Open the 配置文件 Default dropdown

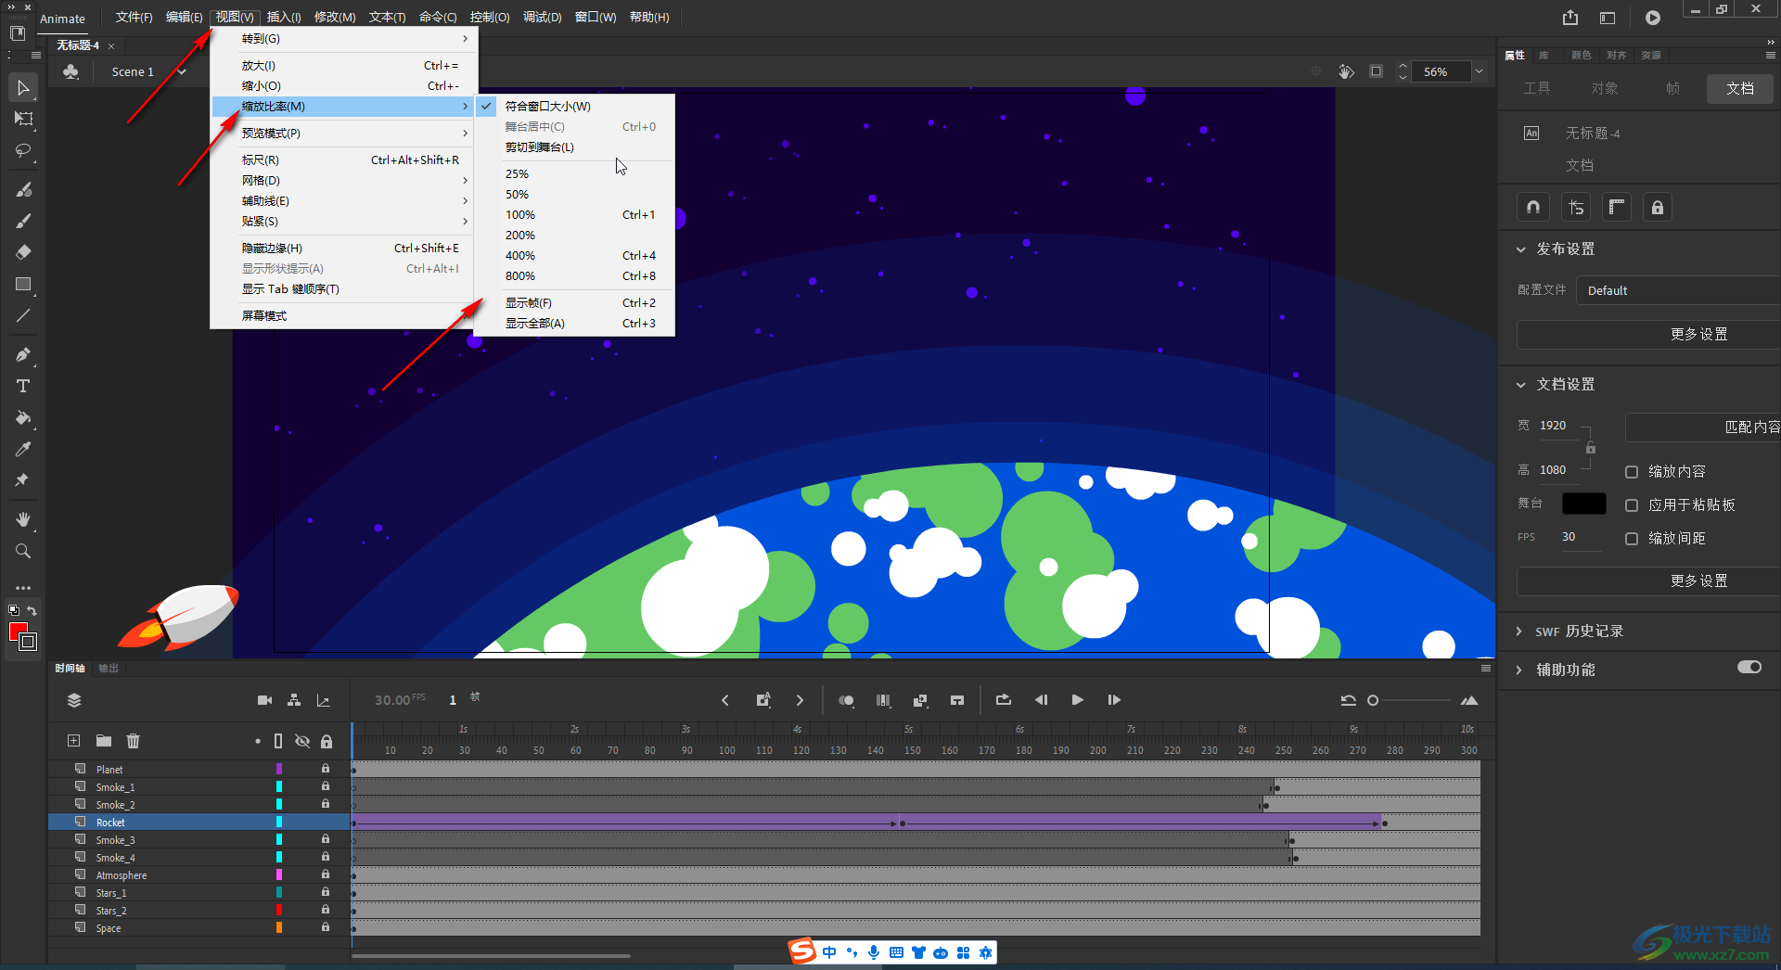click(x=1678, y=290)
